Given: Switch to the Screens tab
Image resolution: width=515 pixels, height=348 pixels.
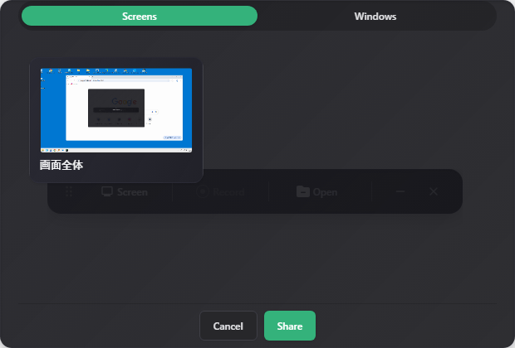Looking at the screenshot, I should (140, 16).
